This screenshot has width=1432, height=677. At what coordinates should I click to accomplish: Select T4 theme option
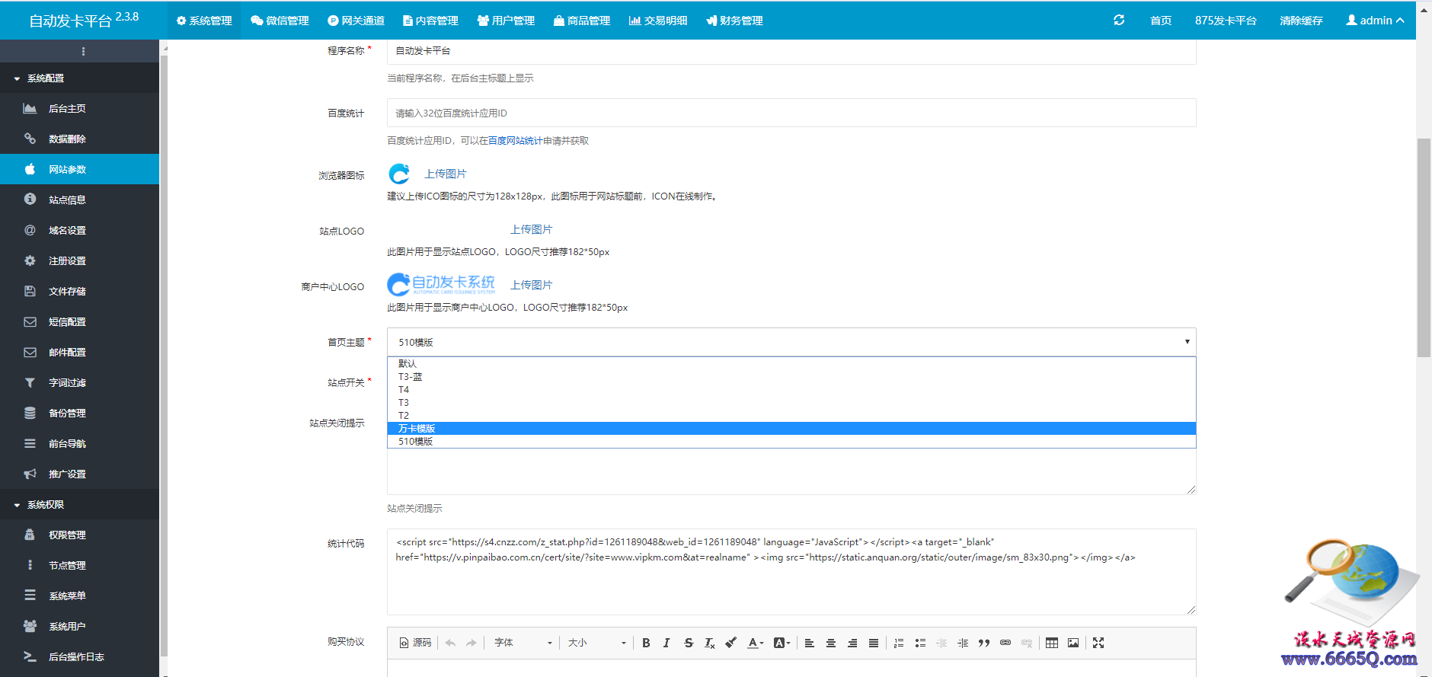tap(791, 389)
